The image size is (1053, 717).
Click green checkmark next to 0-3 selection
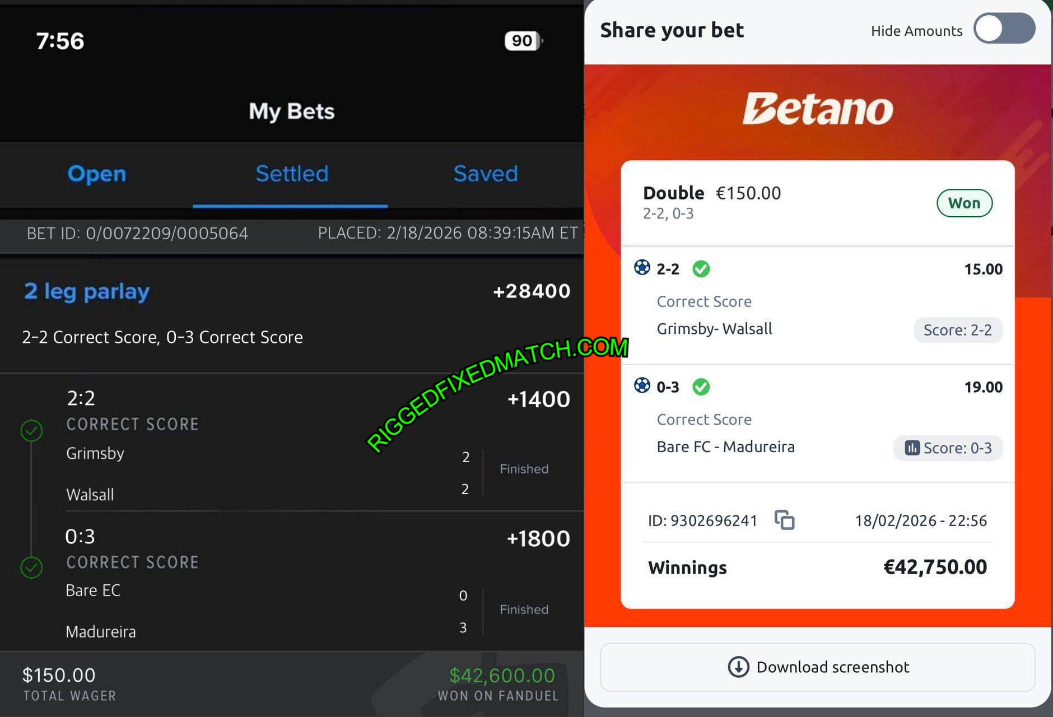point(701,387)
